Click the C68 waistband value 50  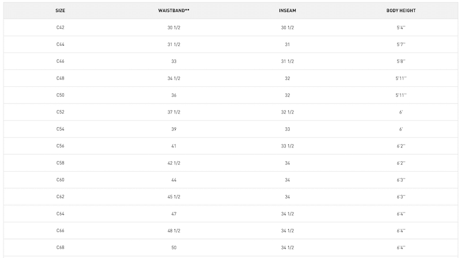174,248
